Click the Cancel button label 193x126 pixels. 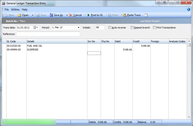click(78, 15)
